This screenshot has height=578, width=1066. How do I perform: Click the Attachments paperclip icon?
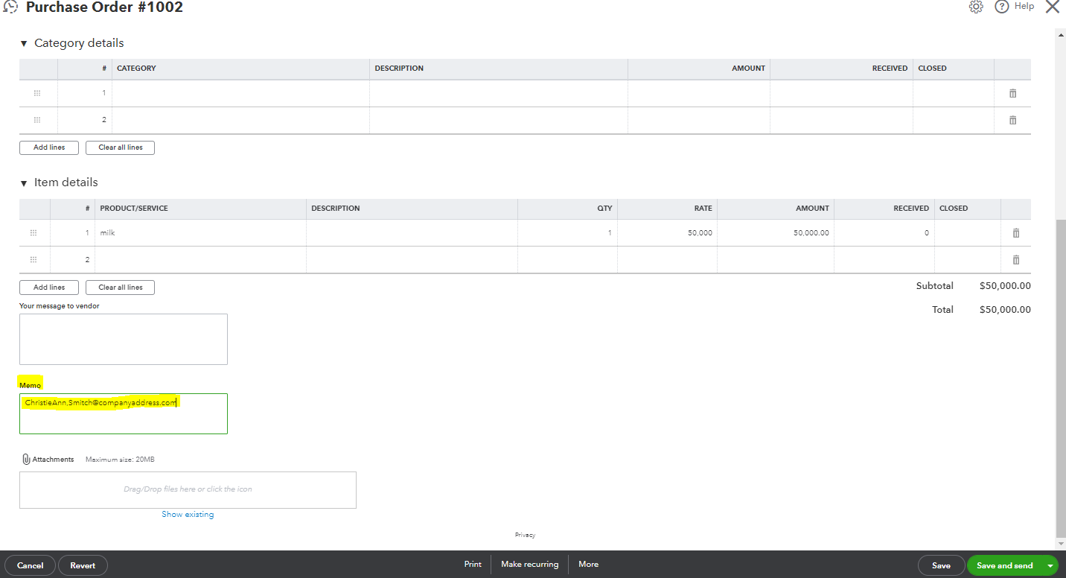[x=25, y=459]
